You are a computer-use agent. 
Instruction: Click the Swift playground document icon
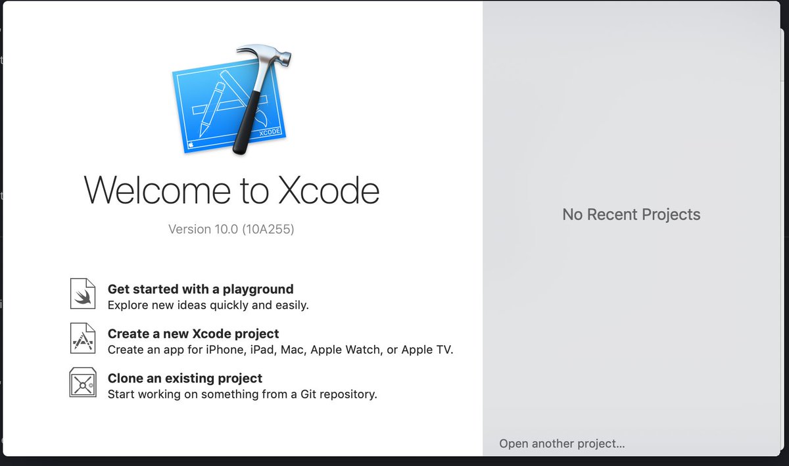(83, 293)
